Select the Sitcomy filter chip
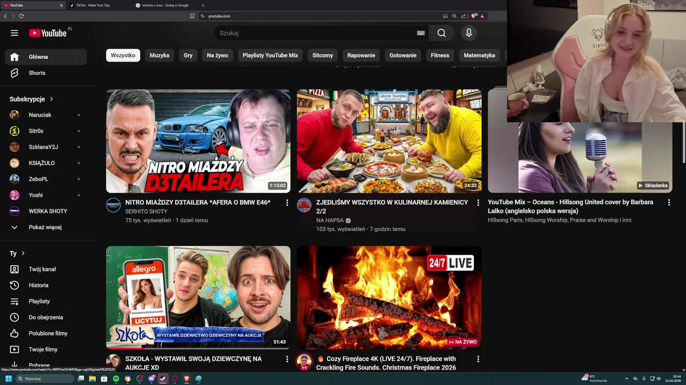Screen dimensions: 686x385 click(x=323, y=55)
